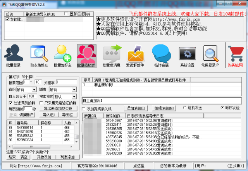Screen dimensions: 248x171
Task: Enable 只采集无需验证的群 checkbox
Action: click(x=41, y=103)
